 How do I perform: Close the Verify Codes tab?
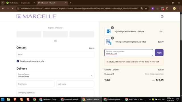pos(34,3)
